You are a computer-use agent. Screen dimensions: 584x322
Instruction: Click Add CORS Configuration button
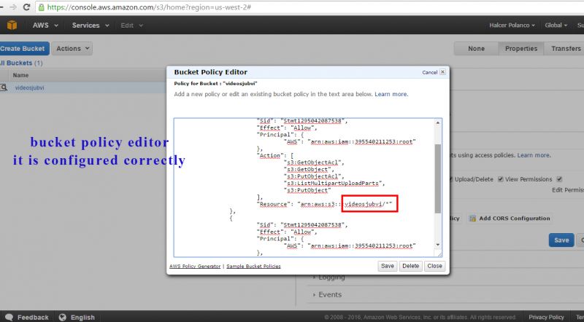(510, 219)
